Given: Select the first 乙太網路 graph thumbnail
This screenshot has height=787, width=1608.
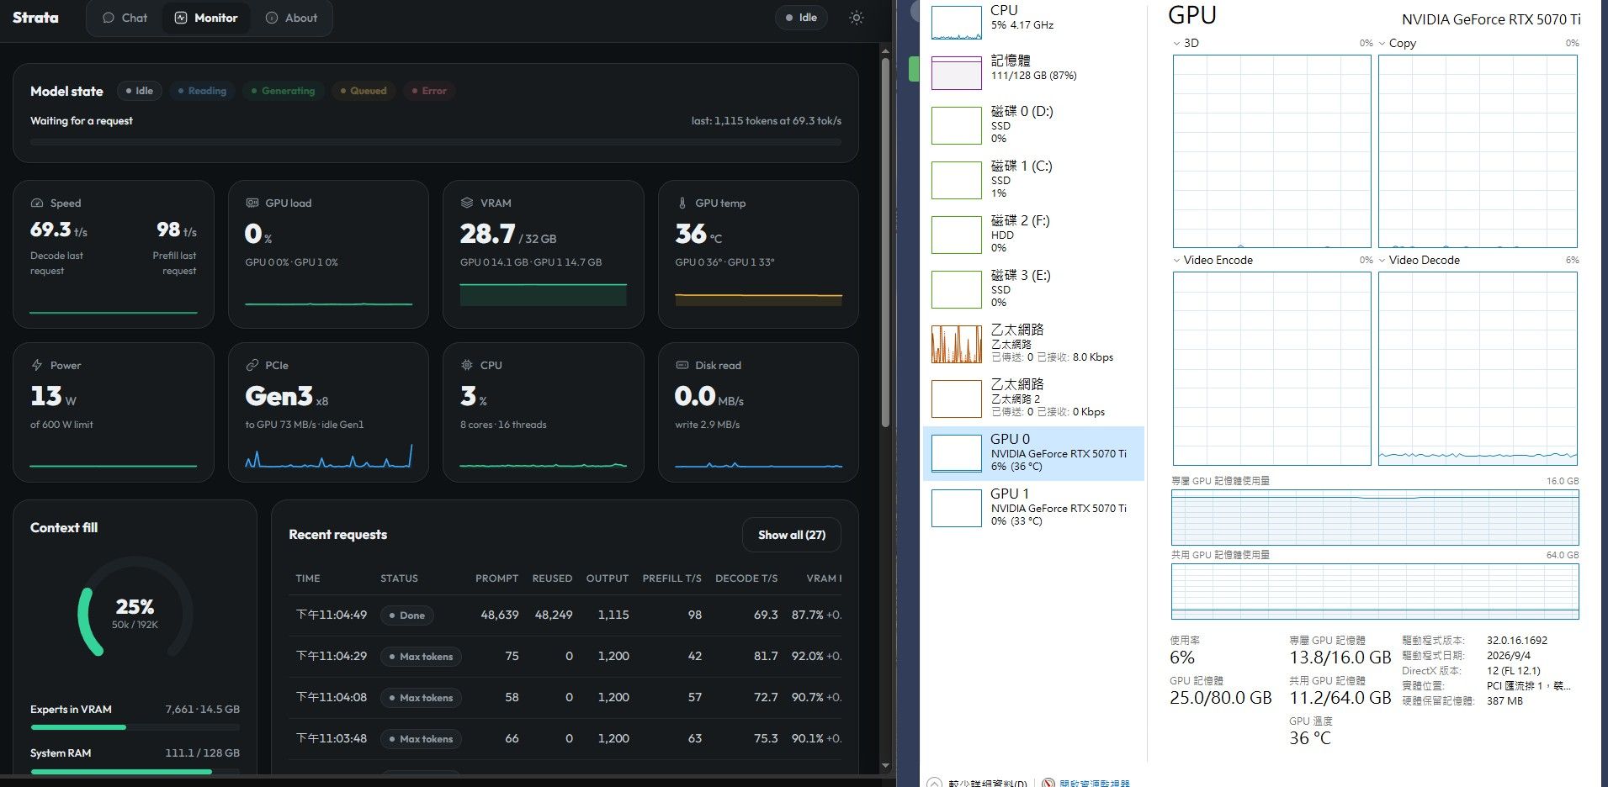Looking at the screenshot, I should click(x=956, y=345).
